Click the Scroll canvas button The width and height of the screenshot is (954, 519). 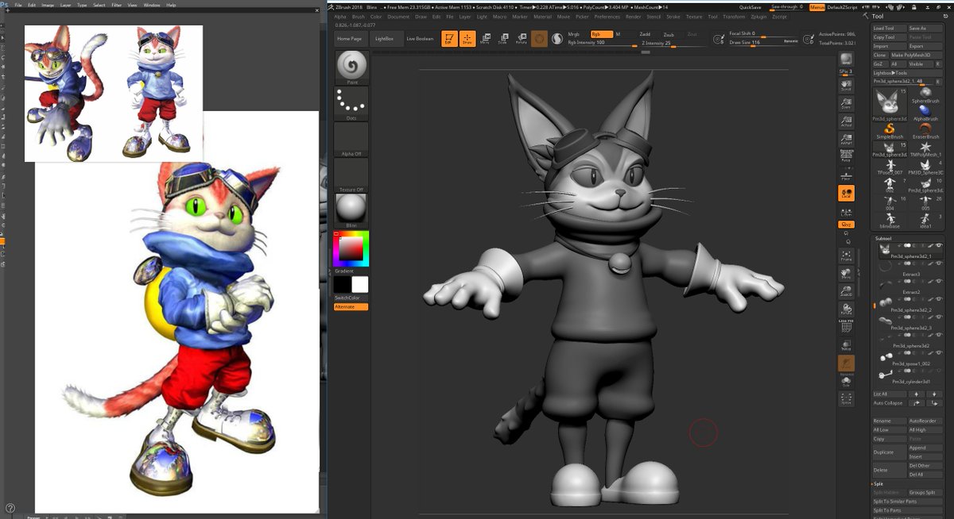pyautogui.click(x=847, y=85)
